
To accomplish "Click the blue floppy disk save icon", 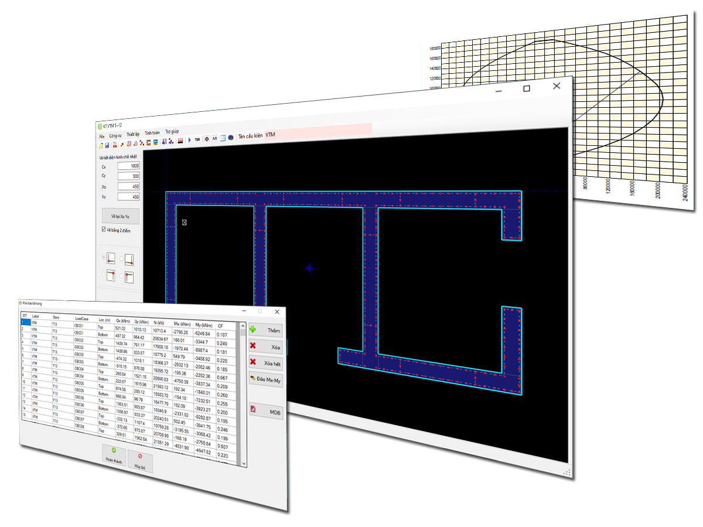I will (107, 145).
